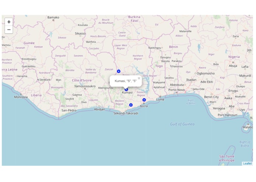Screen dimensions: 256x182
Task: Click the Upper West Region label
Action: point(121,47)
